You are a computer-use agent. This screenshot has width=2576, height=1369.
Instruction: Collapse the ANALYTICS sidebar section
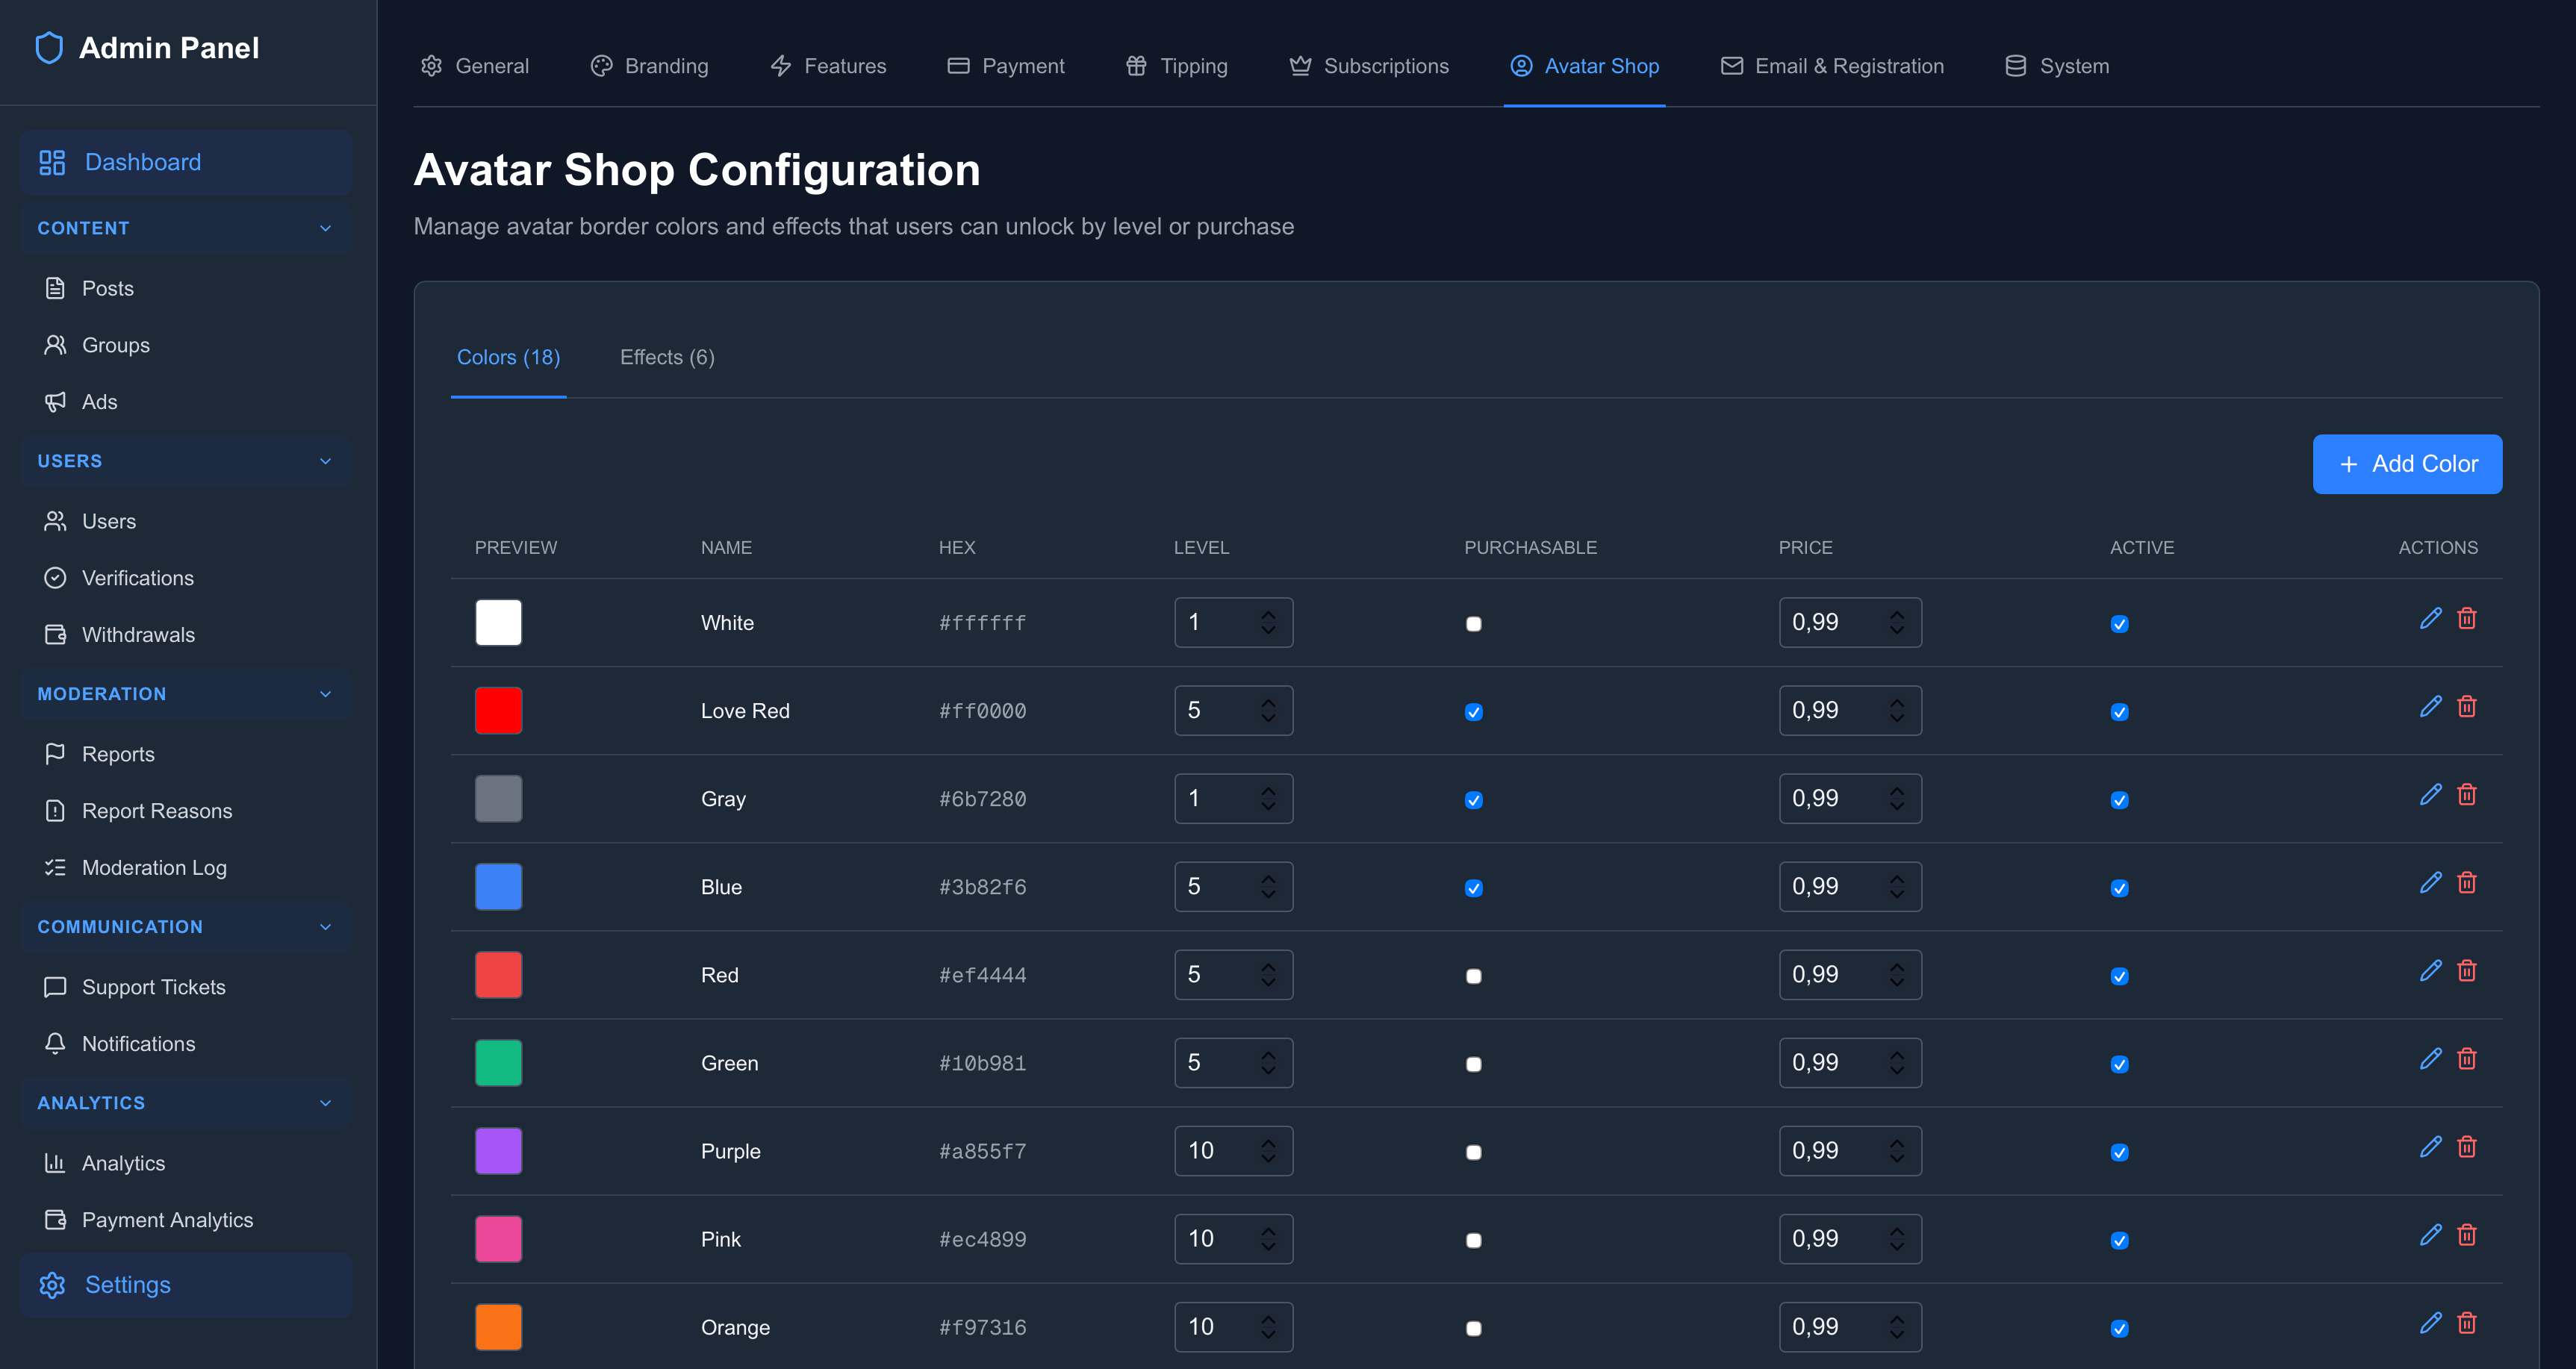point(325,1103)
